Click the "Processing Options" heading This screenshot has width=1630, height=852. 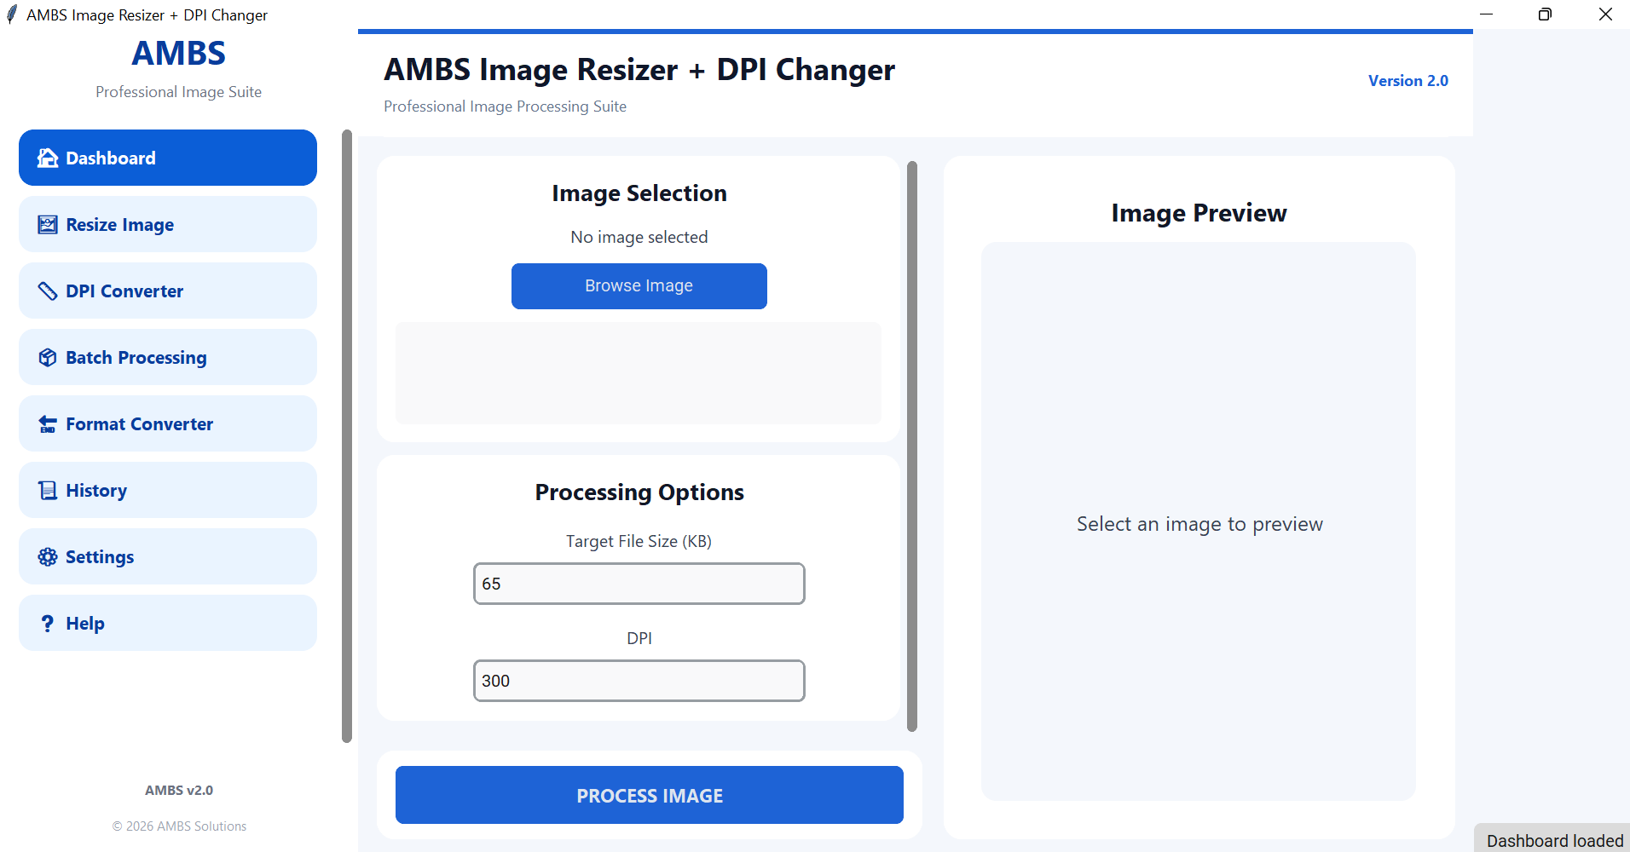point(639,492)
